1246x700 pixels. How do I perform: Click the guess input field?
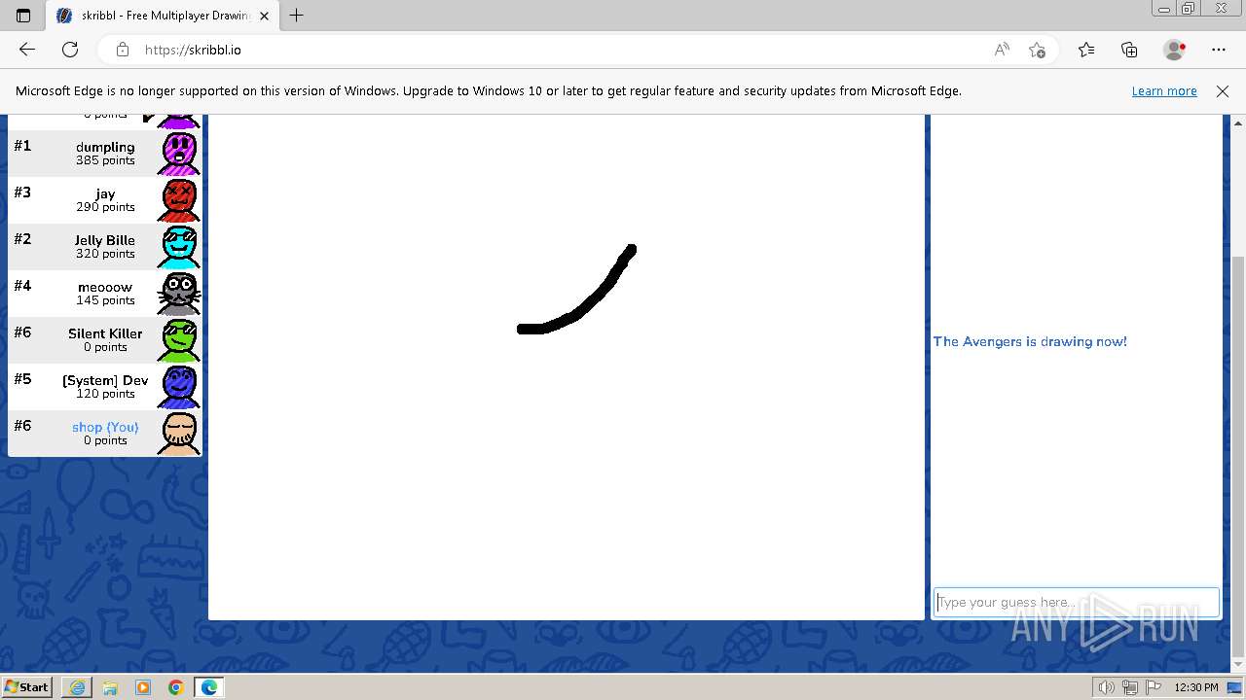1076,602
